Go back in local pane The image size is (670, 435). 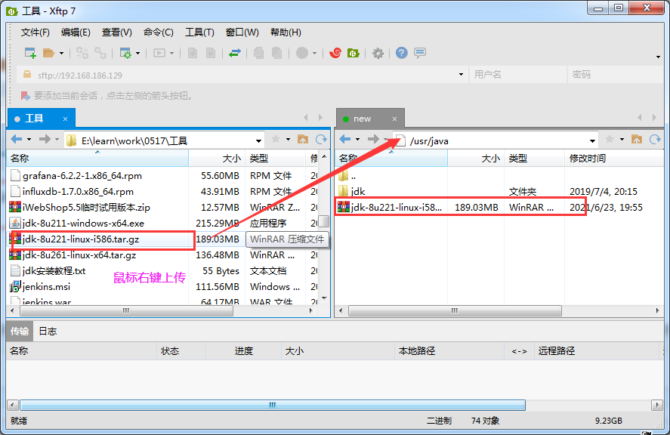pos(17,139)
